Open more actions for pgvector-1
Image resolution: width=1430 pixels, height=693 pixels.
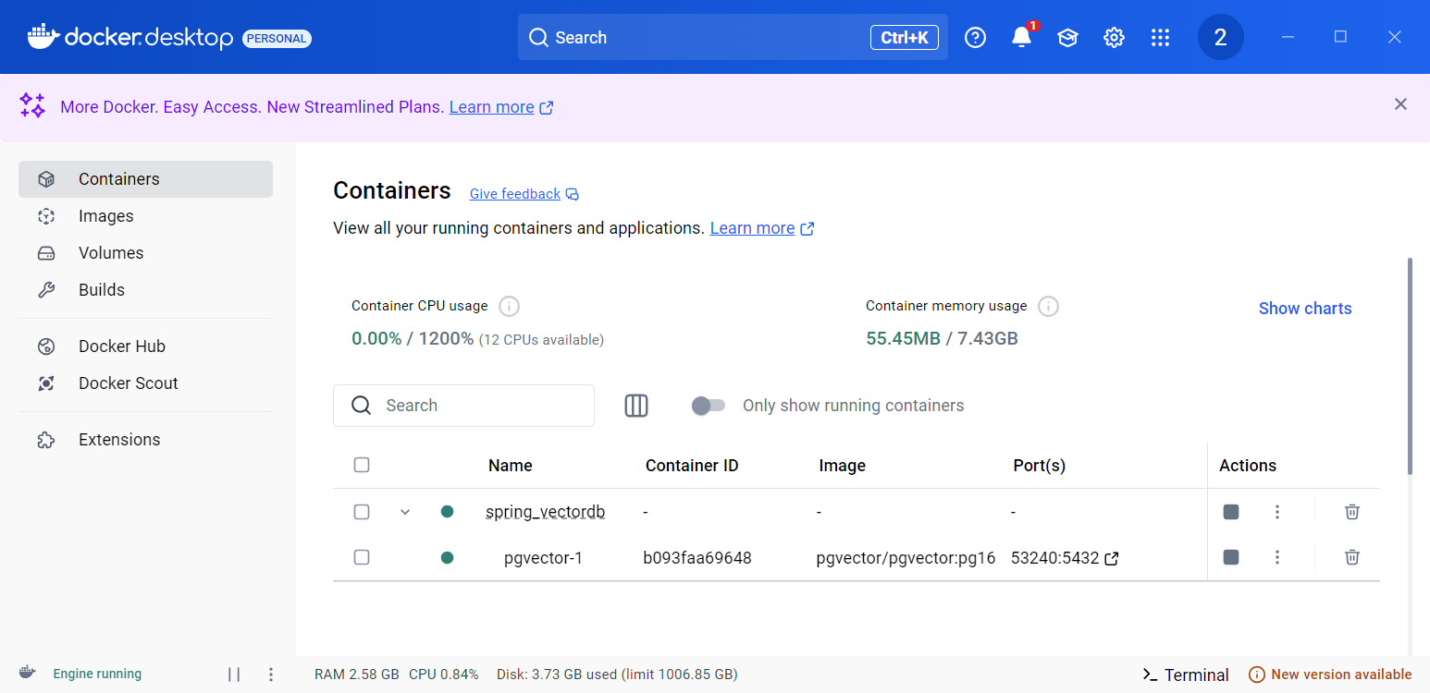(1277, 557)
